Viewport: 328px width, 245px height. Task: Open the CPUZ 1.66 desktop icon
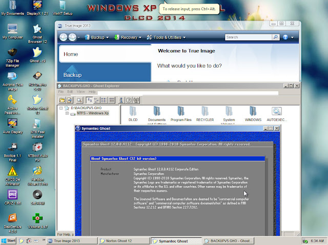coord(12,197)
